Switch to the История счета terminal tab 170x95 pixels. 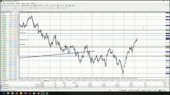[18, 88]
